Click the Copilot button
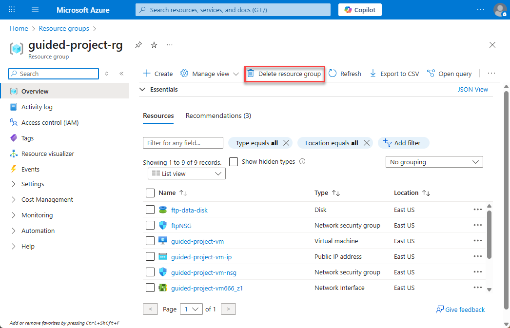The height and width of the screenshot is (328, 510). coord(360,10)
